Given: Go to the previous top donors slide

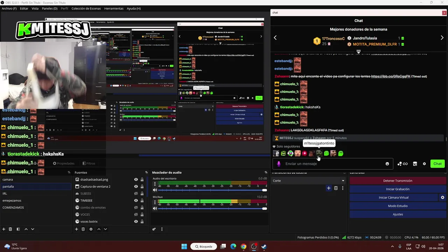Looking at the screenshot, I should (275, 37).
